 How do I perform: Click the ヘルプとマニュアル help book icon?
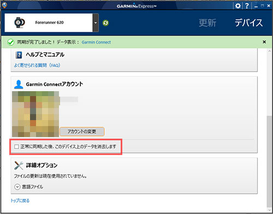point(19,55)
